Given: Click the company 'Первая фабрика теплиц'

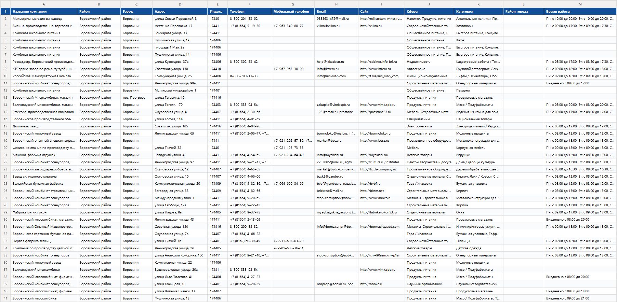Looking at the screenshot, I should (x=44, y=241).
